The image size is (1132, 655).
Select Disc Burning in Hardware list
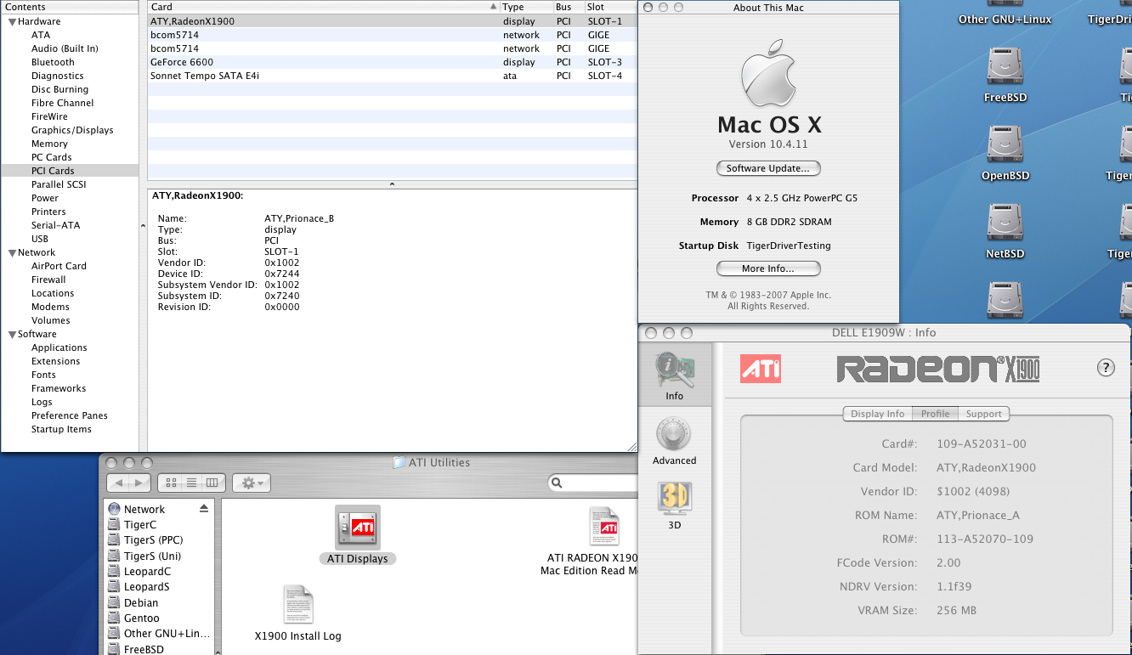(59, 89)
